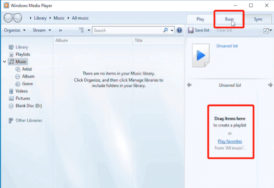The image size is (274, 188).
Task: Switch to the Sync tab
Action: 258,19
